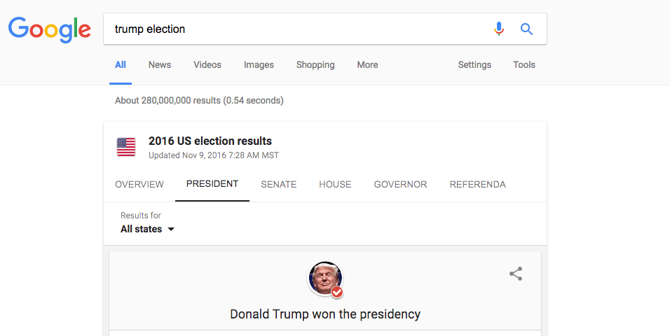Open the All states dropdown
The height and width of the screenshot is (336, 670).
(147, 230)
